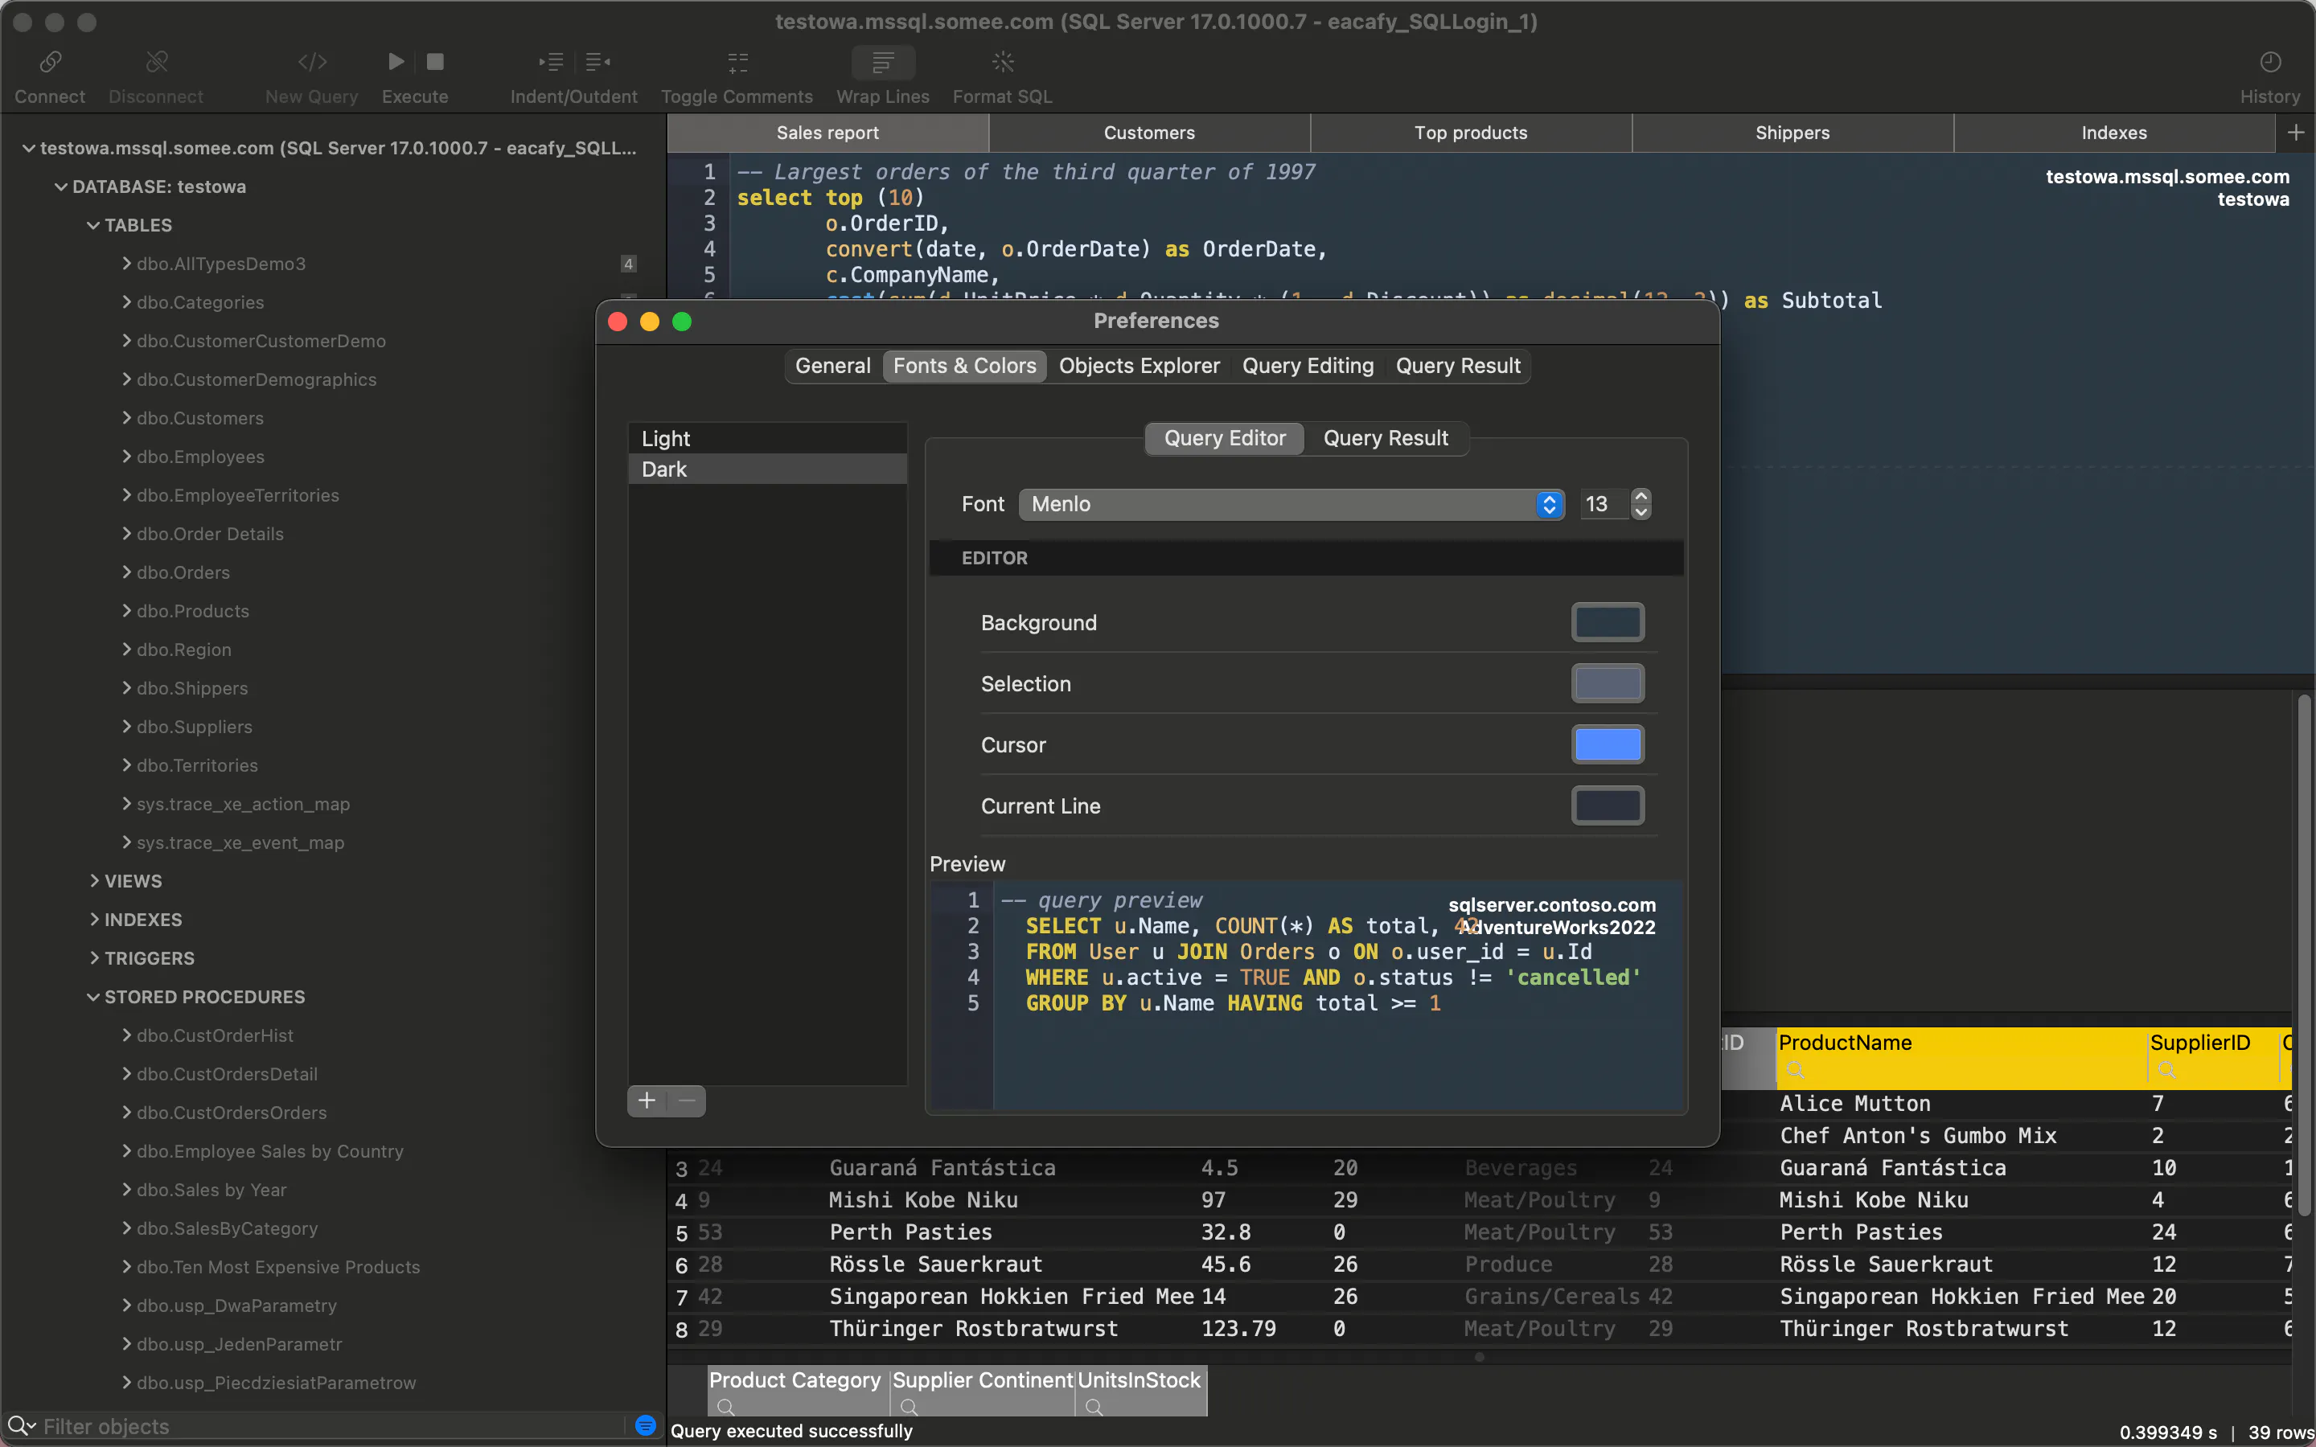Pick the Selection color swatch
2316x1447 pixels.
pos(1608,684)
